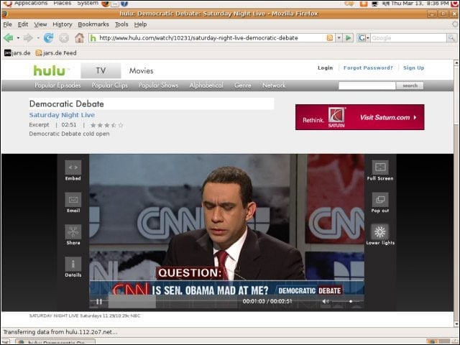Click the Firefox forward arrow

tap(28, 38)
